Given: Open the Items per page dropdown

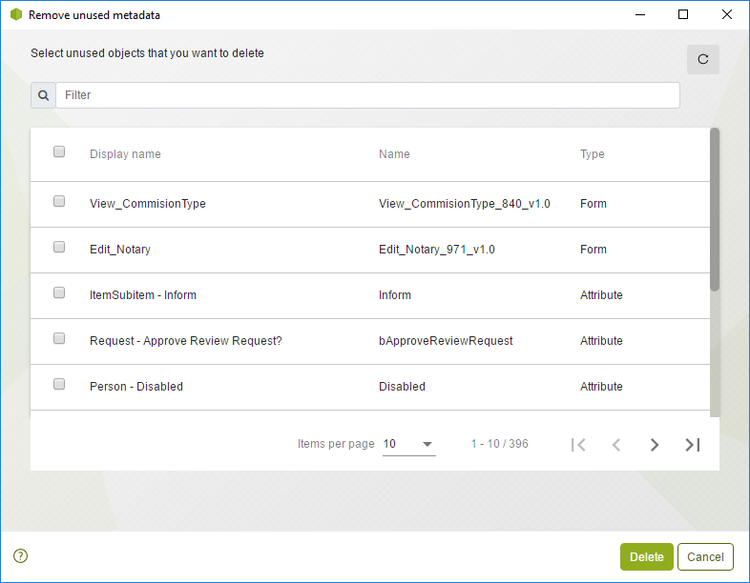Looking at the screenshot, I should [409, 444].
